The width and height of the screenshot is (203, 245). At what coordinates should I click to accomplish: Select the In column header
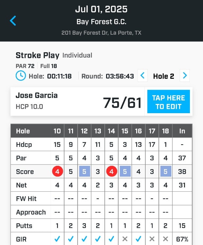182,131
